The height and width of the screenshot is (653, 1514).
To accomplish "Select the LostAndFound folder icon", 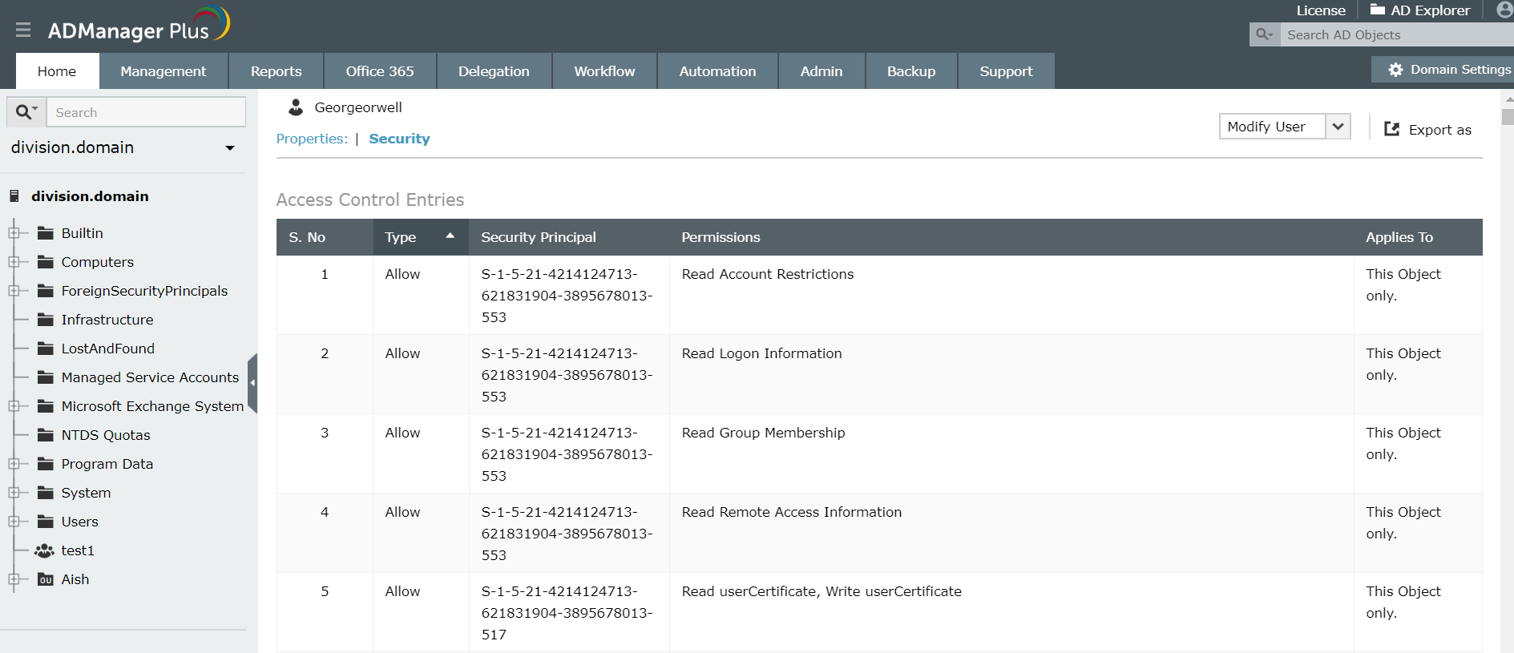I will pos(46,349).
